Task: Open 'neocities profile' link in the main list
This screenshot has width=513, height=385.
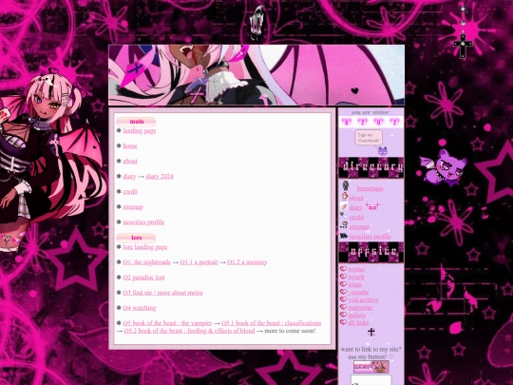Action: [x=143, y=222]
